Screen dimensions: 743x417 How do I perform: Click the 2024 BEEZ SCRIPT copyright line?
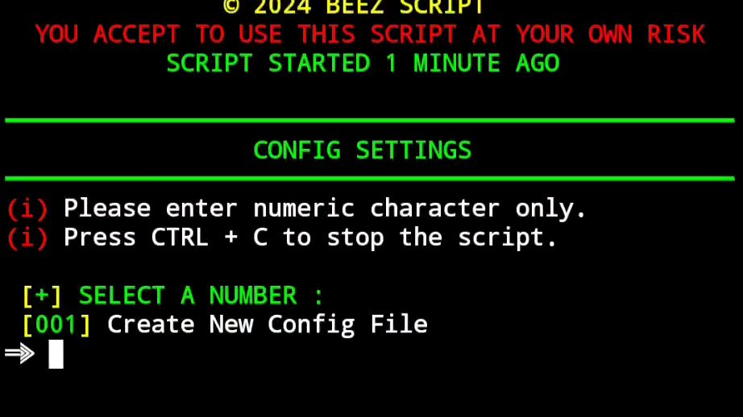click(x=354, y=7)
